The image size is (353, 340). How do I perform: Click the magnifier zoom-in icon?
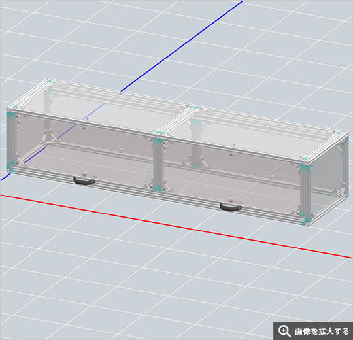pos(284,331)
